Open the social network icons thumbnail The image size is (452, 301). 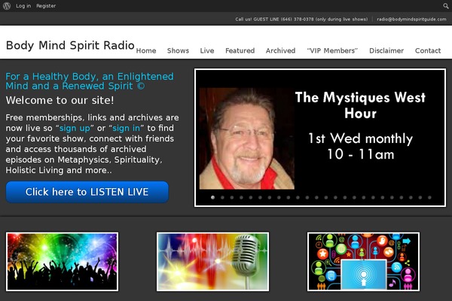tap(363, 262)
